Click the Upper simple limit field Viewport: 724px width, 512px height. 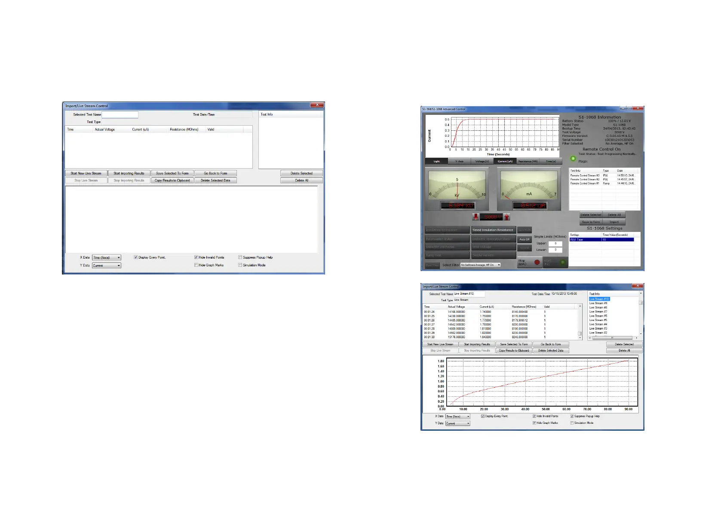(x=555, y=244)
